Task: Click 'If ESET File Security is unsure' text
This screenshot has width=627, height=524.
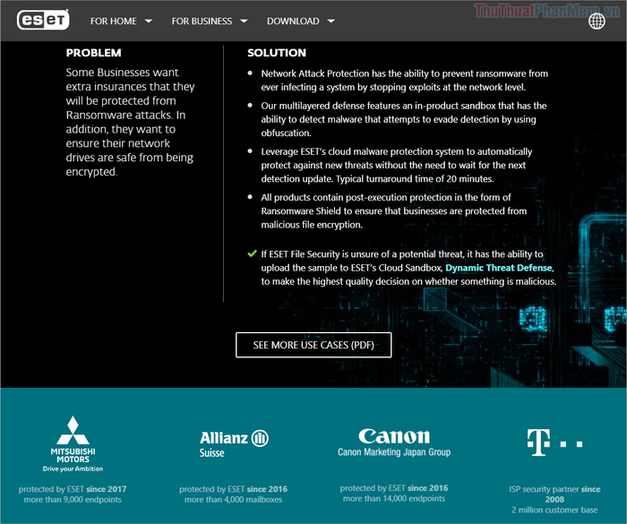Action: point(408,268)
